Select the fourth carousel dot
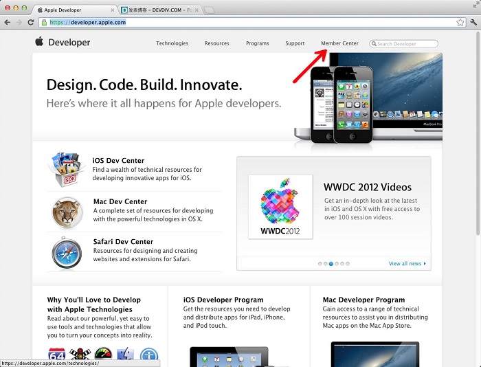 (337, 264)
